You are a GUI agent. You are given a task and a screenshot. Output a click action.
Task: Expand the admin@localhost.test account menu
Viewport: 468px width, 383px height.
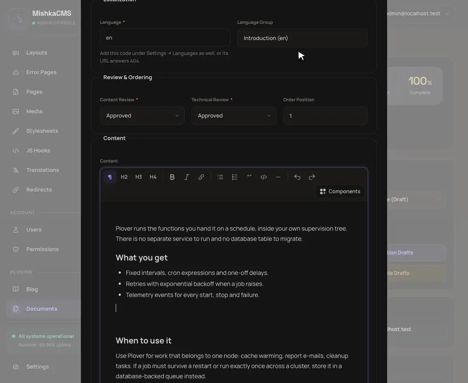pyautogui.click(x=417, y=14)
